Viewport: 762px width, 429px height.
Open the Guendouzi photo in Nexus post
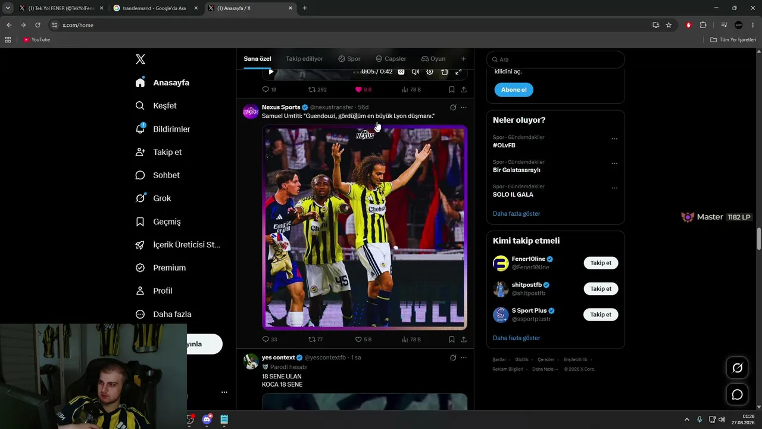(364, 227)
